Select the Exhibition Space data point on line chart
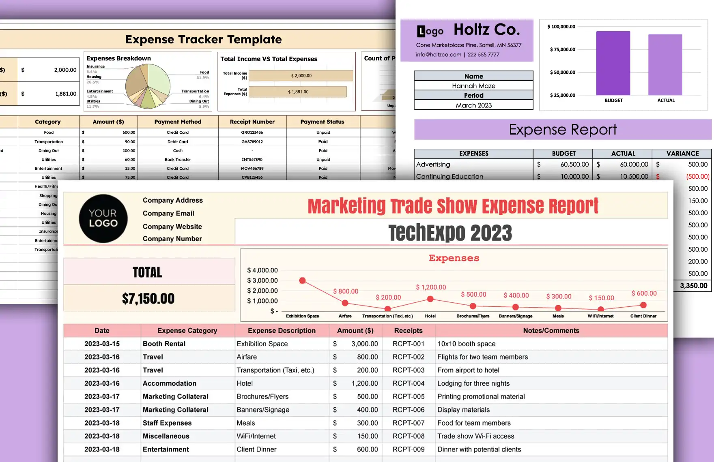714x462 pixels. [302, 280]
